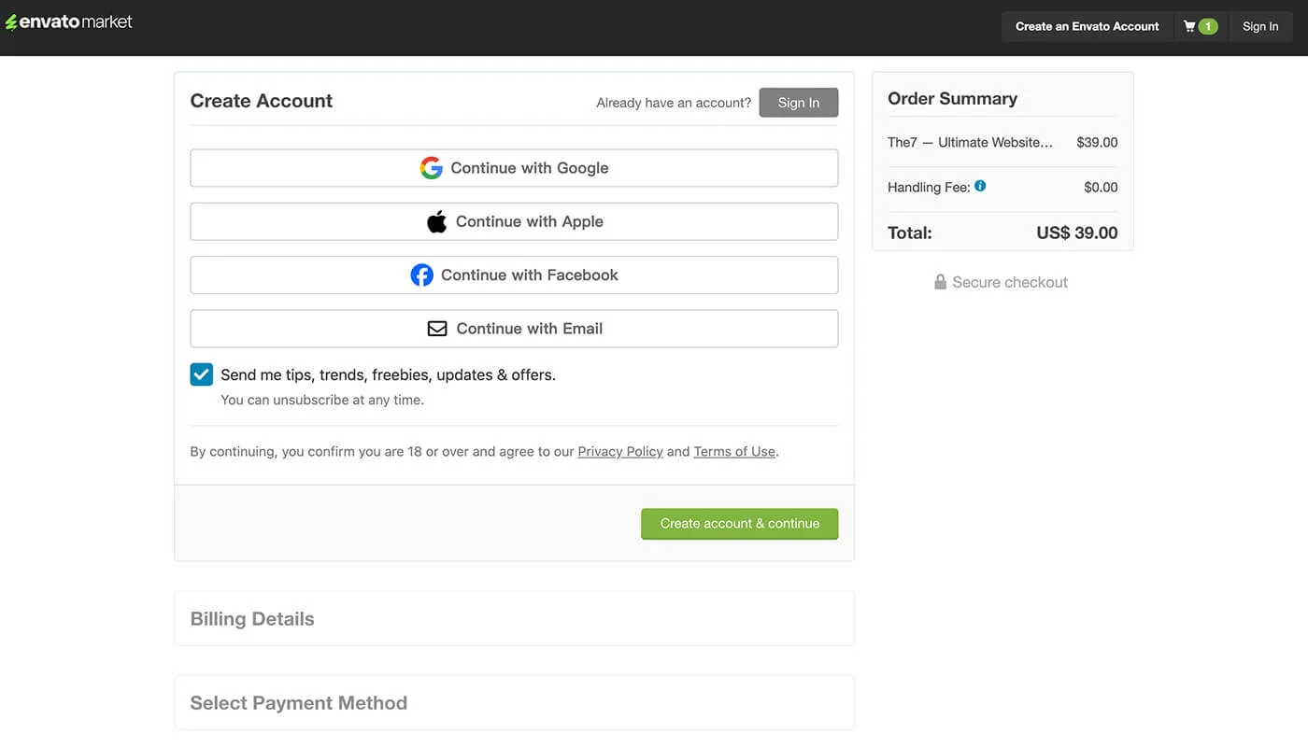Click the cart item count badge
The width and height of the screenshot is (1308, 747).
pos(1208,26)
